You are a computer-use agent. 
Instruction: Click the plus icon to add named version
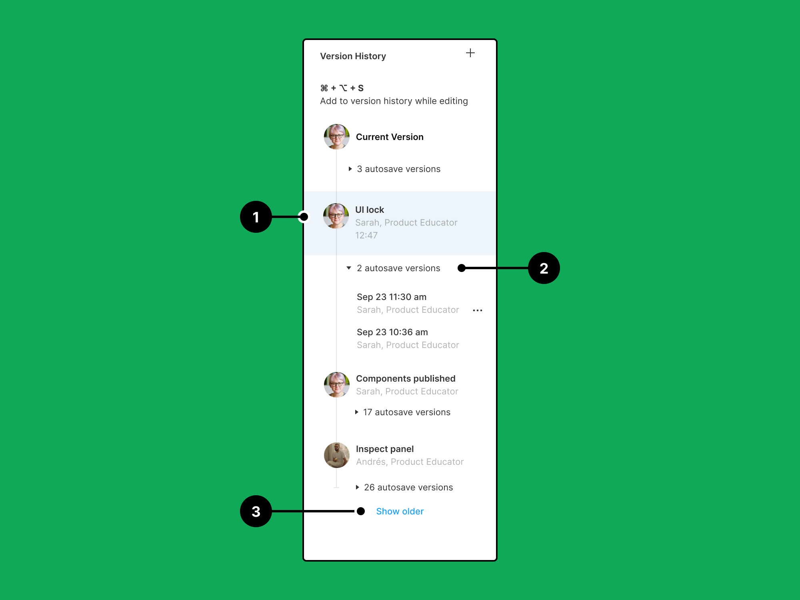(470, 53)
